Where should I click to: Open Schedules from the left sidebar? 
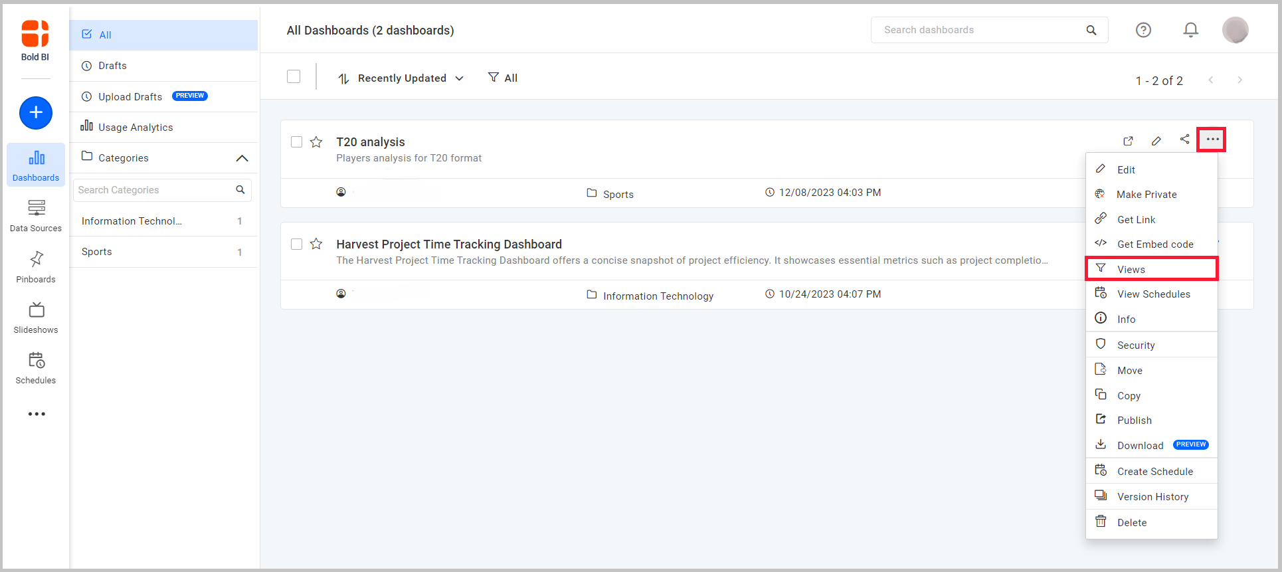[36, 369]
